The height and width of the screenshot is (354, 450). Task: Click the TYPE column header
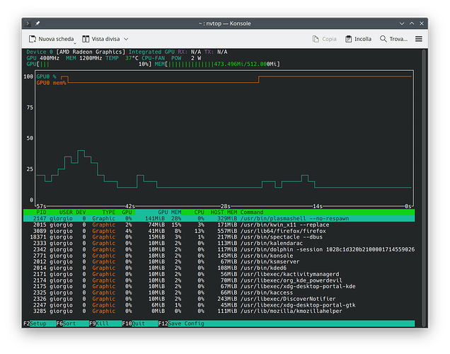pyautogui.click(x=108, y=212)
